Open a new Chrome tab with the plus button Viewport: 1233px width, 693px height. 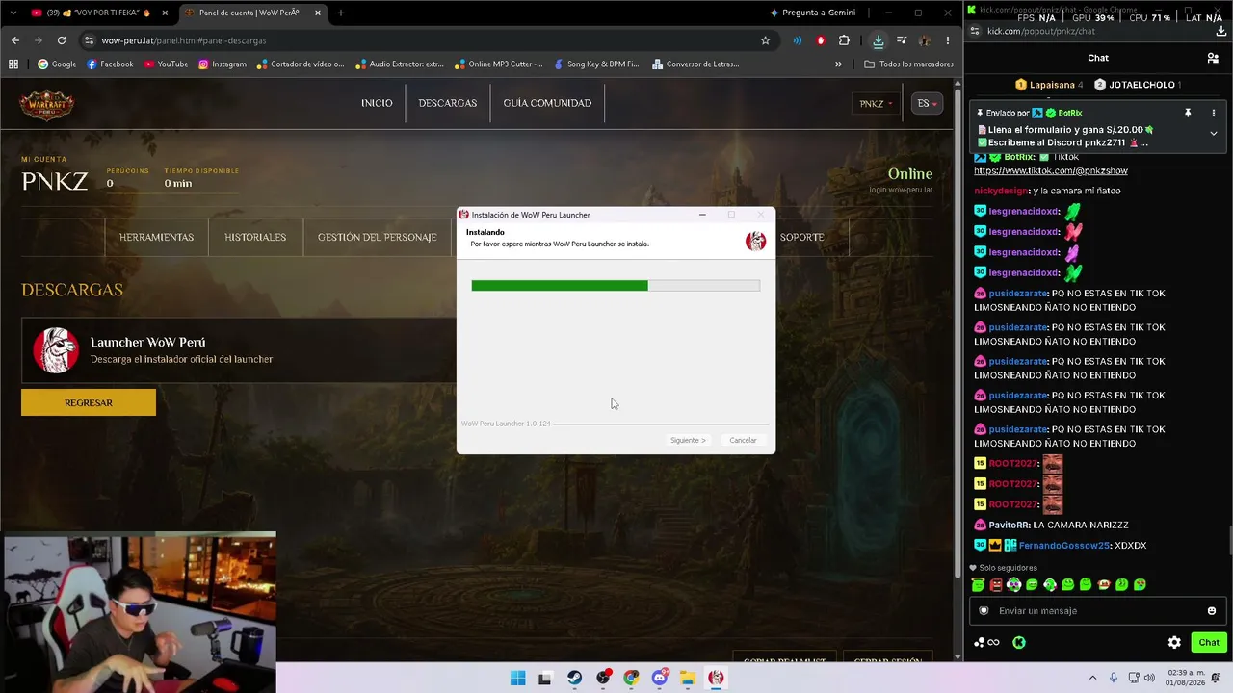[340, 13]
